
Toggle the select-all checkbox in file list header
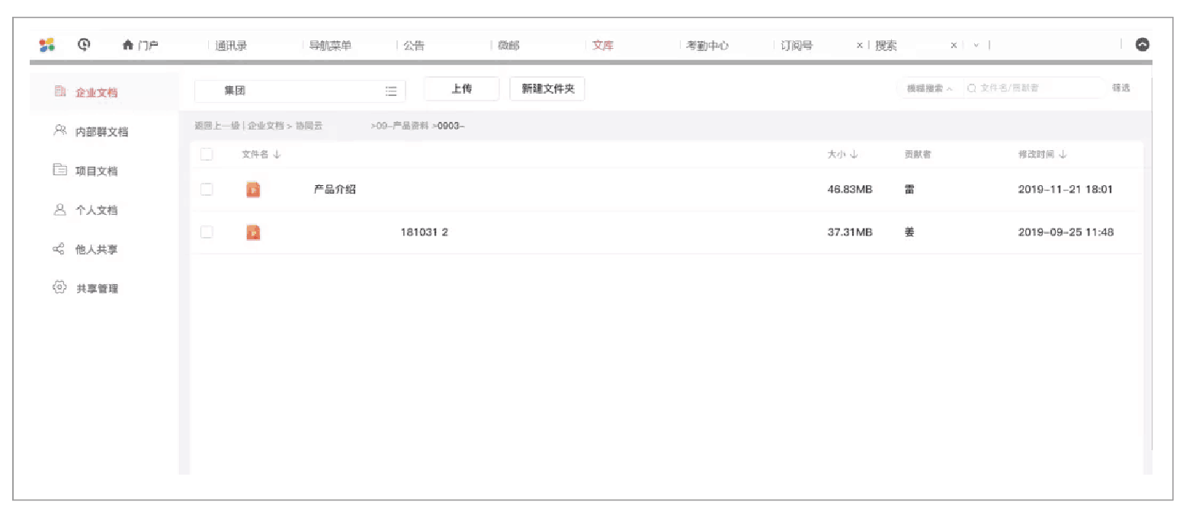(x=207, y=153)
